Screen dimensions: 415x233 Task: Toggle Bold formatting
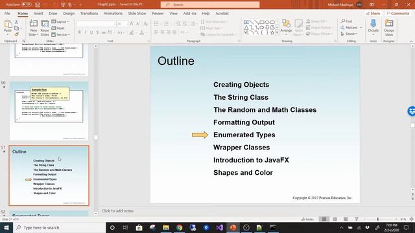79,32
